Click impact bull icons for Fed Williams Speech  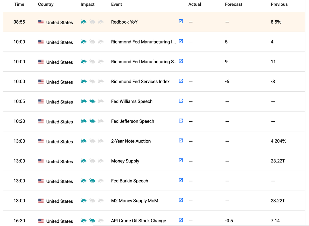(x=92, y=101)
